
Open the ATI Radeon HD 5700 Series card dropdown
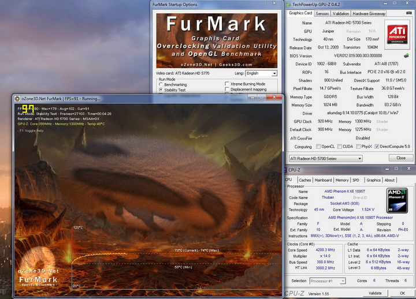(326, 159)
